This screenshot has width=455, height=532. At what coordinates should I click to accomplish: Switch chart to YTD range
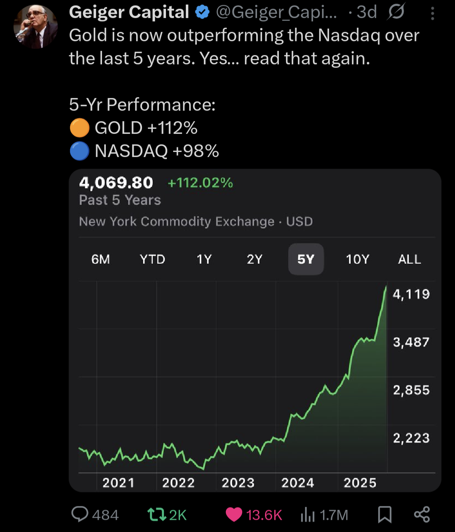152,259
